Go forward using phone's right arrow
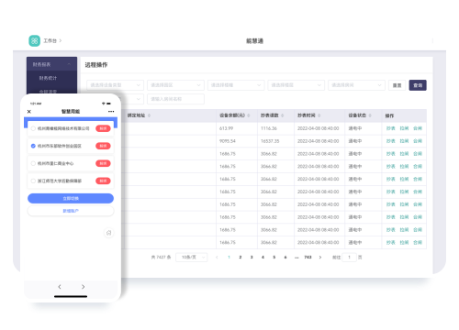 [83, 287]
